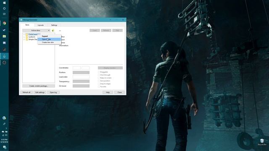Launch Google Chrome from the taskbar
Image resolution: width=269 pixels, height=151 pixels.
point(4,23)
